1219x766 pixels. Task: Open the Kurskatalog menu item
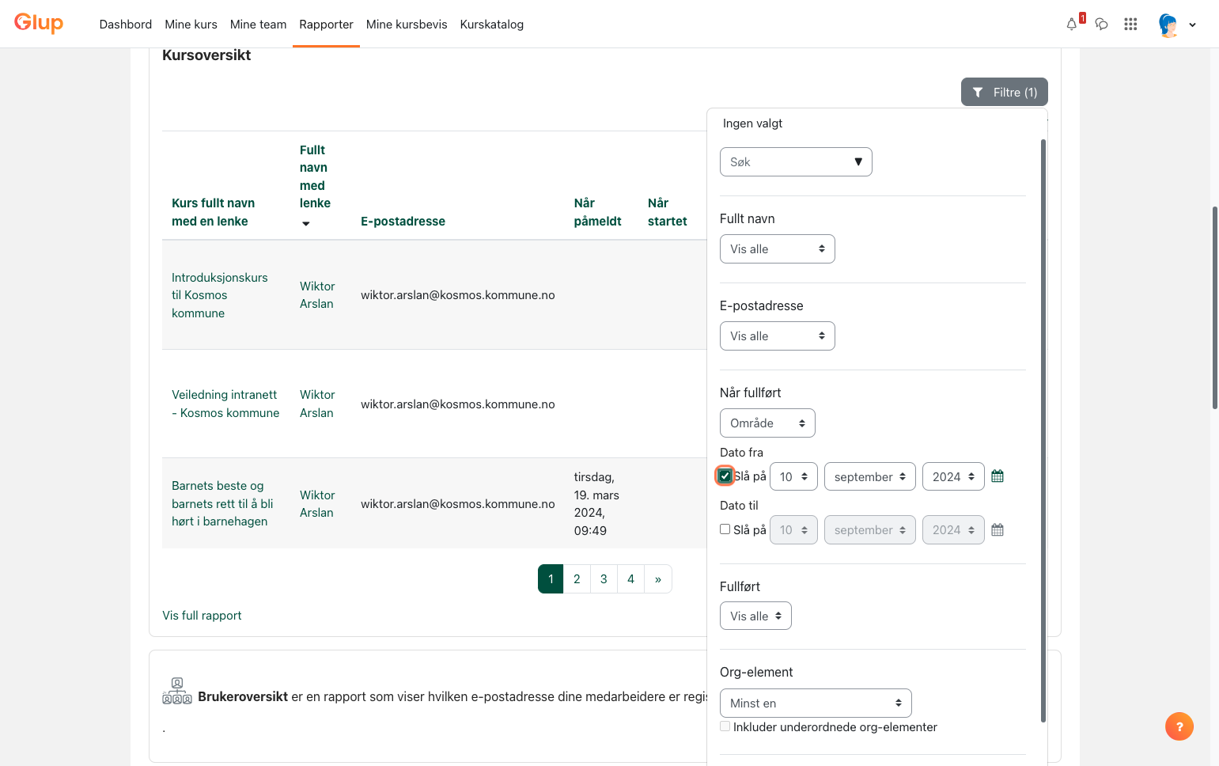(492, 25)
